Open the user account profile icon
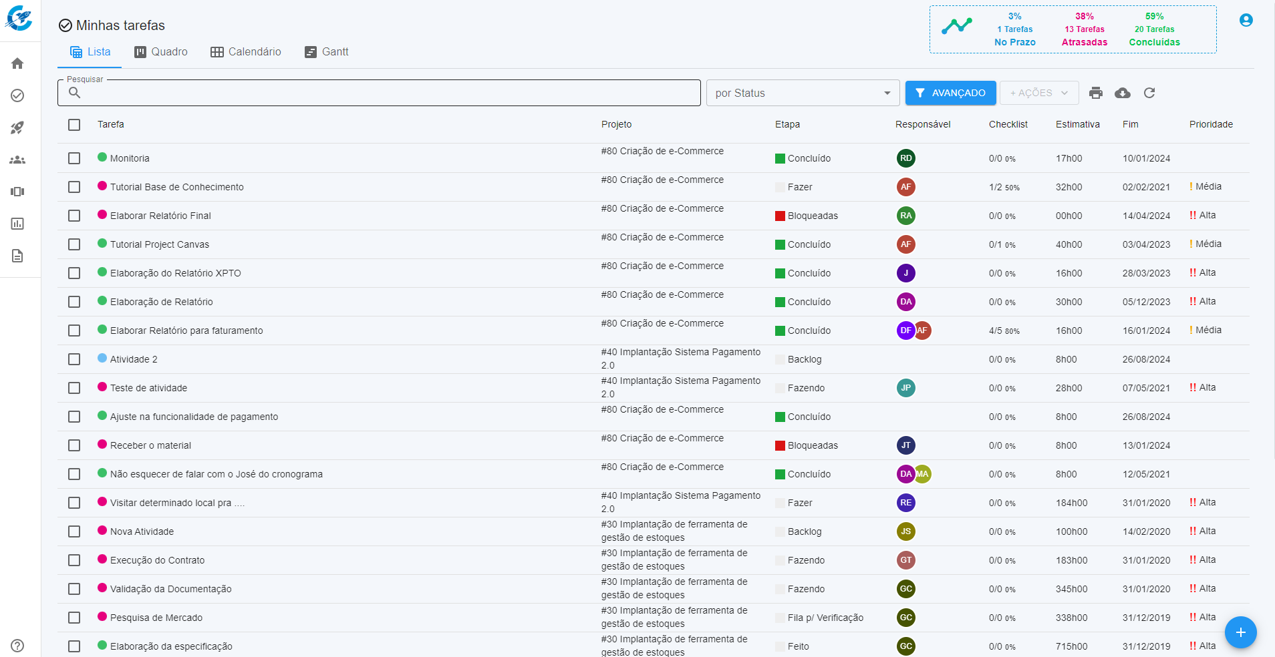The height and width of the screenshot is (657, 1275). pos(1246,20)
